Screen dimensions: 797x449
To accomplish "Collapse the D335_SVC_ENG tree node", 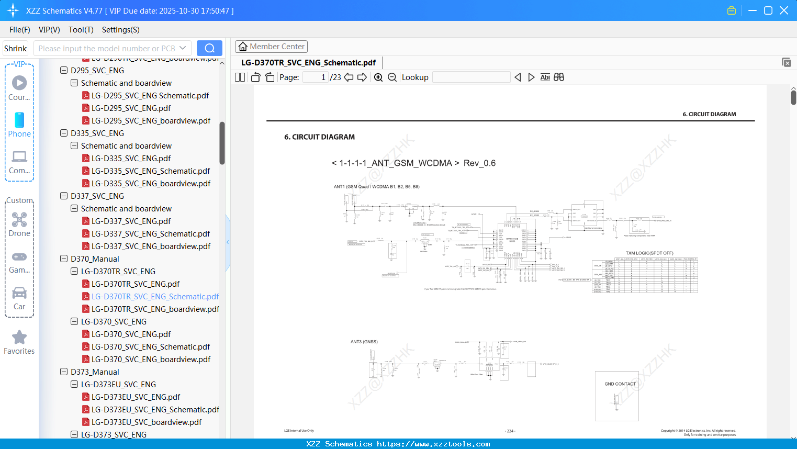I will 63,133.
